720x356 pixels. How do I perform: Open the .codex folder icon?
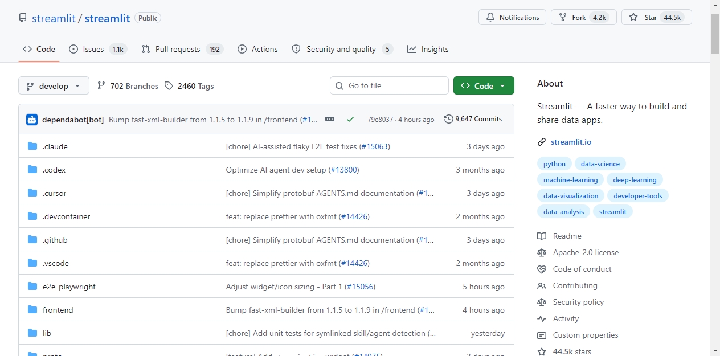[x=32, y=170]
